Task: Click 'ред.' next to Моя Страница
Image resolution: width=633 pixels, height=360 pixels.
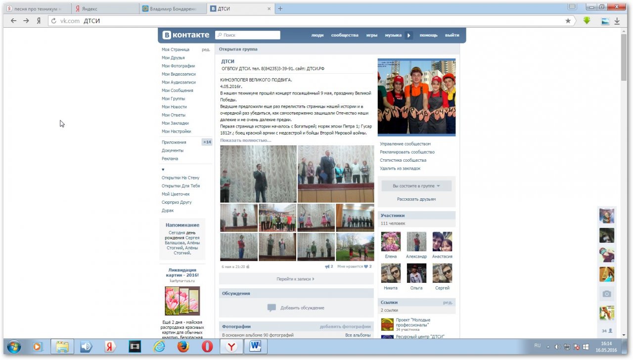Action: pos(206,49)
